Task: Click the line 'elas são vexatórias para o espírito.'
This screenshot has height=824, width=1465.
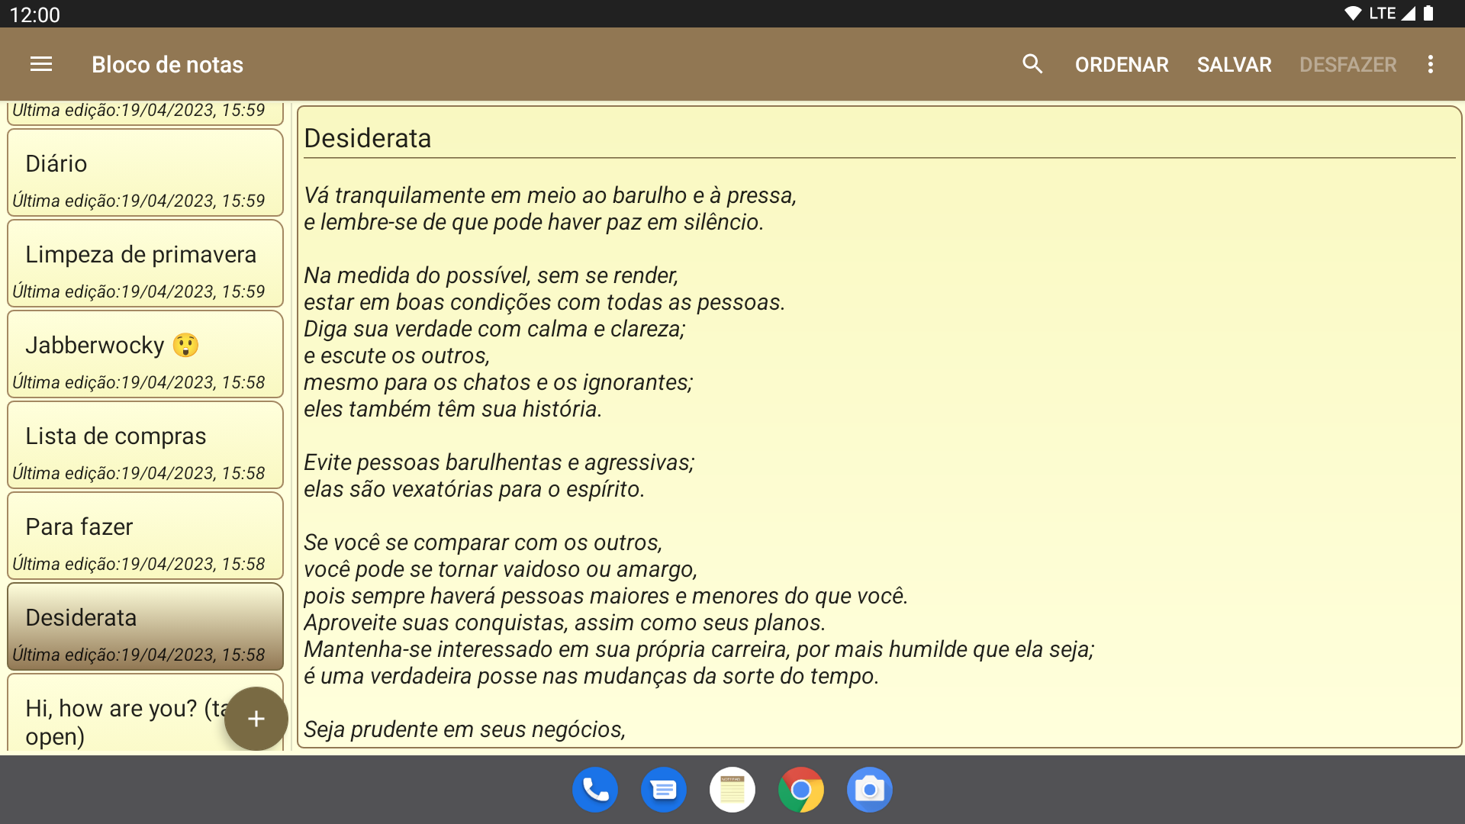Action: pos(474,489)
